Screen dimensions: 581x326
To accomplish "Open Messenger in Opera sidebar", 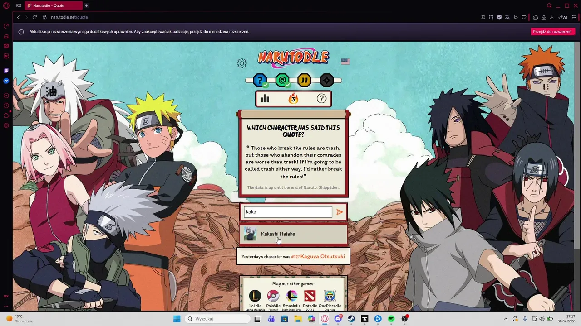I will [6, 81].
